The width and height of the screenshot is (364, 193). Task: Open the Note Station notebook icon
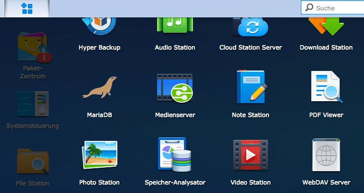pyautogui.click(x=252, y=87)
